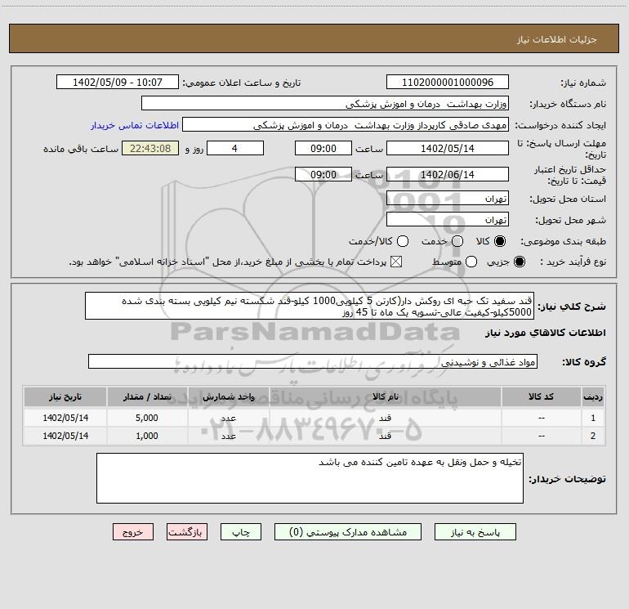Click the days remaining field showing 4
This screenshot has height=609, width=629.
click(235, 148)
